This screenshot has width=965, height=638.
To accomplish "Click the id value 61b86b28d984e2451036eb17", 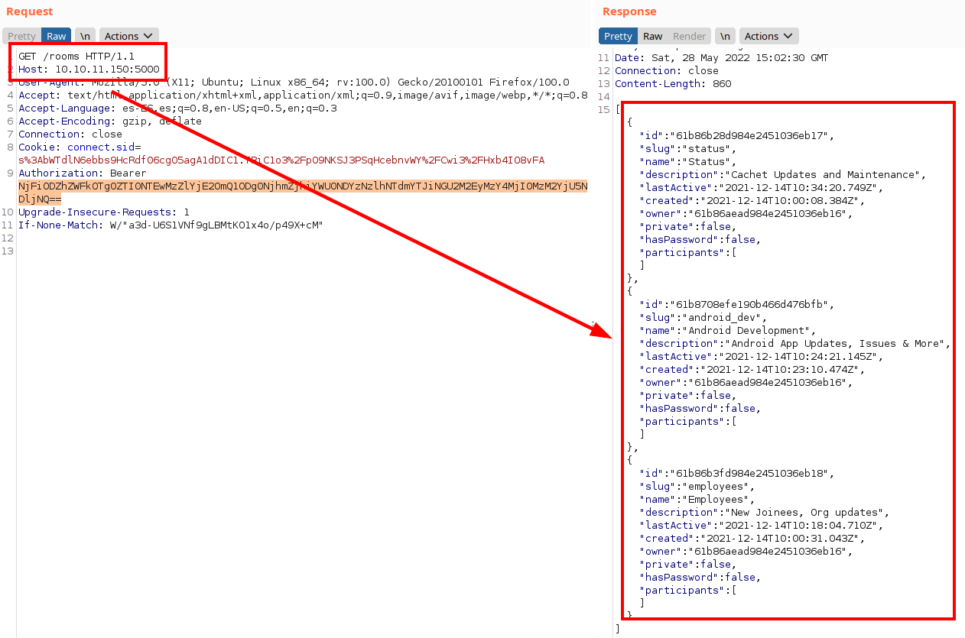I will [x=749, y=136].
